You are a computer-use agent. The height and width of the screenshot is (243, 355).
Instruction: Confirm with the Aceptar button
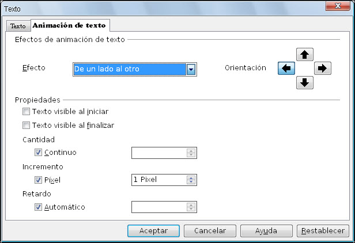153,231
